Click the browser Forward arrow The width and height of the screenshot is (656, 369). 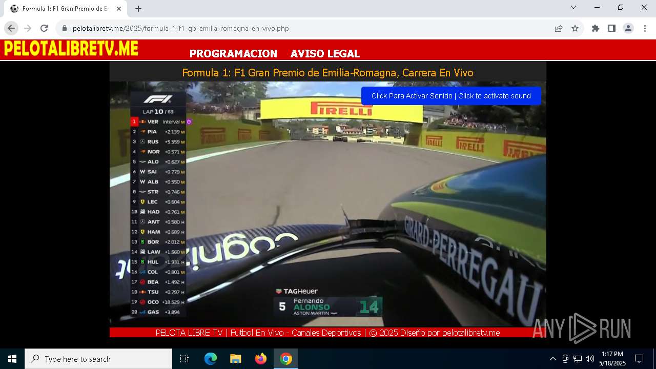pos(28,28)
